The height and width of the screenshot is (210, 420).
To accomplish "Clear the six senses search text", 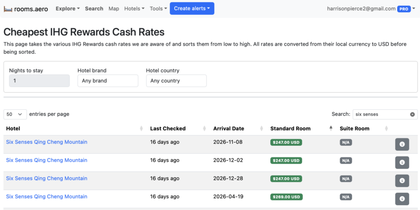I will point(412,115).
